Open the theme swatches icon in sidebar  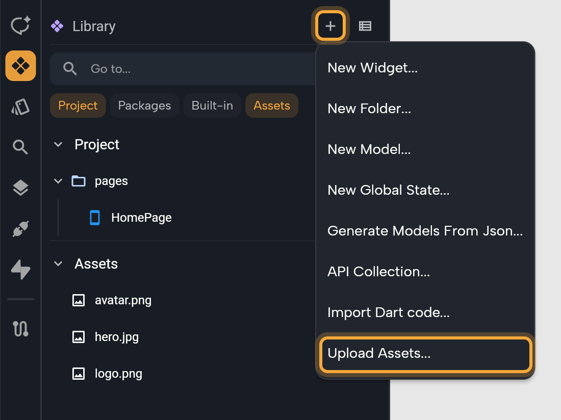20,107
